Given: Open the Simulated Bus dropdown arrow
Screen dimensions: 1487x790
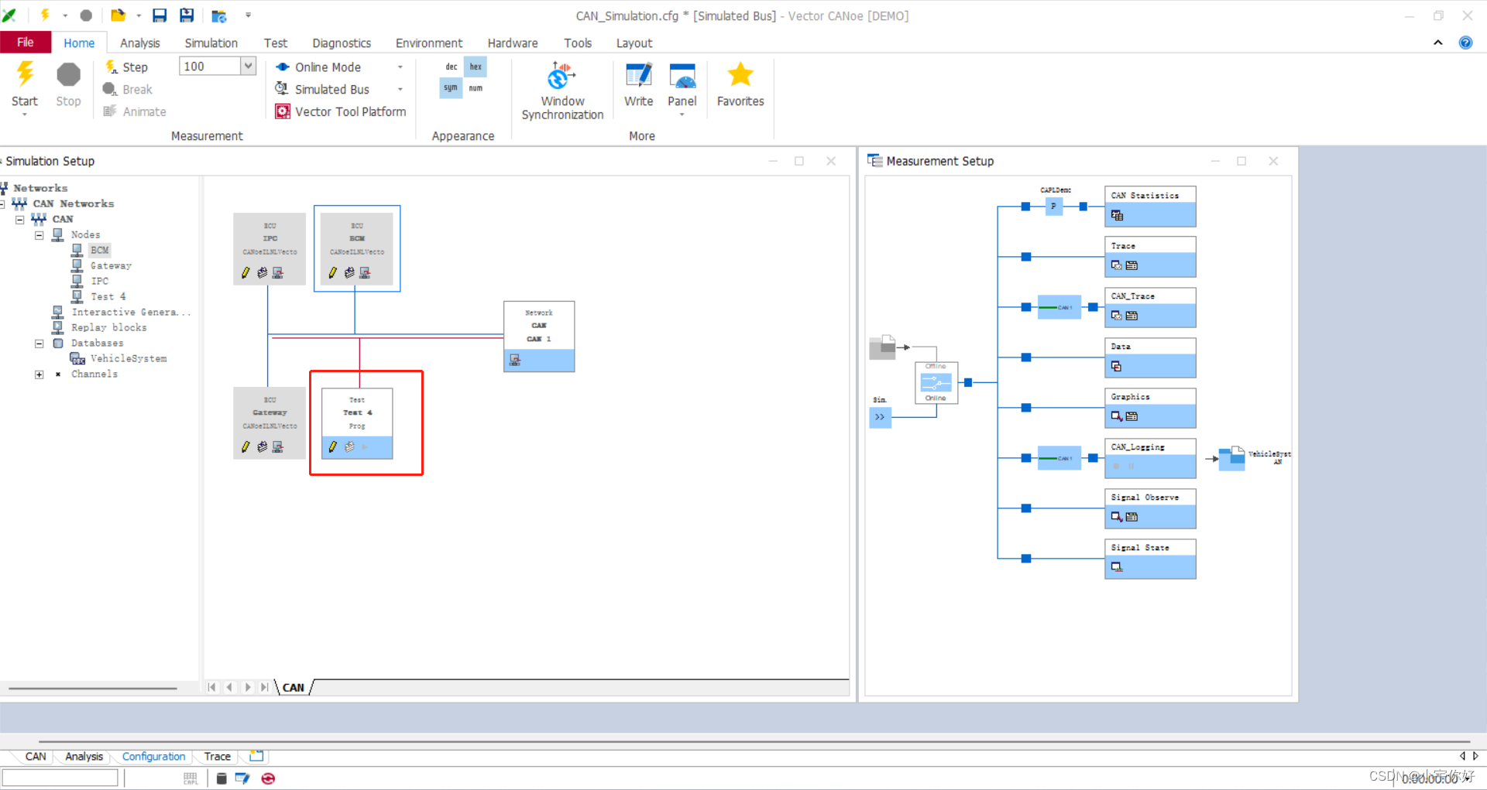Looking at the screenshot, I should [400, 89].
